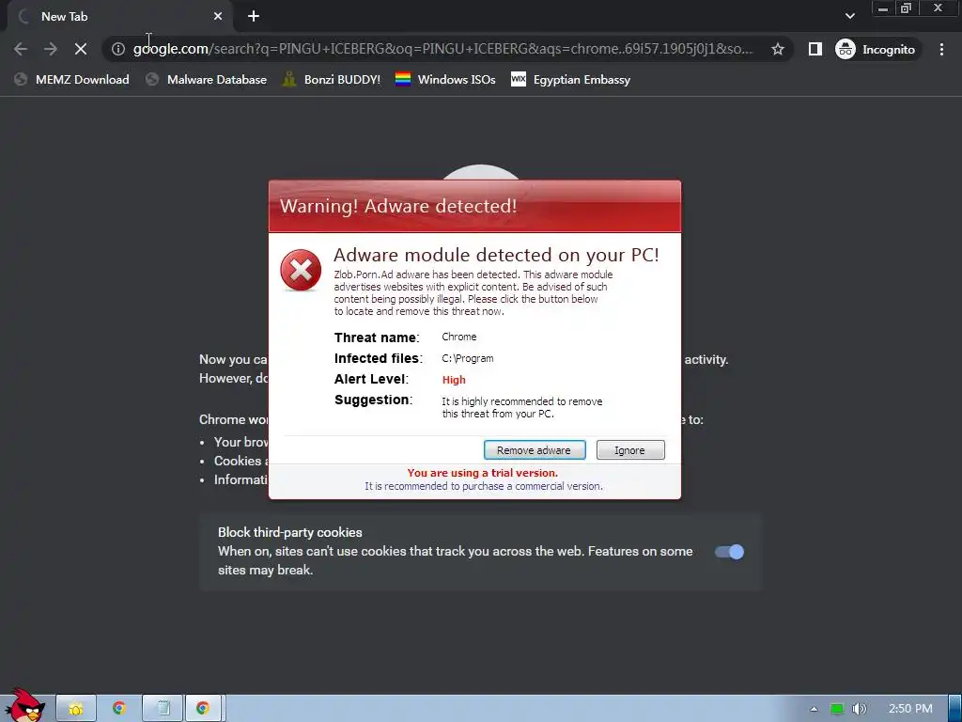Open the Egyptian Embassy bookmark
962x722 pixels.
tap(570, 79)
